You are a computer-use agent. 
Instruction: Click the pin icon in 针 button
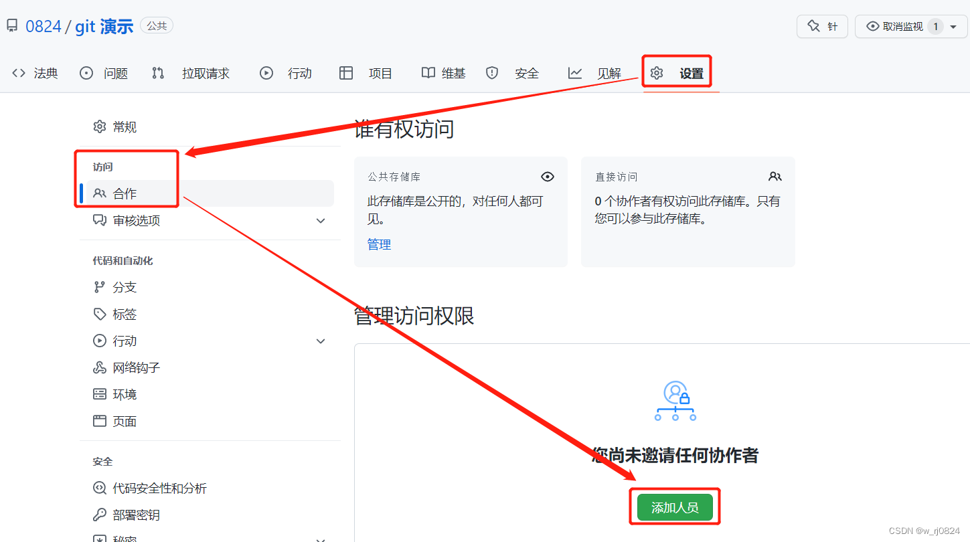point(814,26)
